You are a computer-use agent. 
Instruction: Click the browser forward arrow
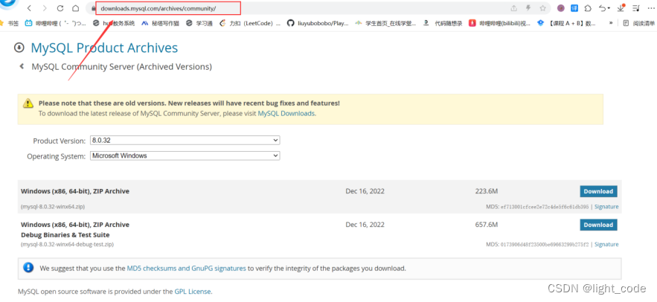[45, 8]
